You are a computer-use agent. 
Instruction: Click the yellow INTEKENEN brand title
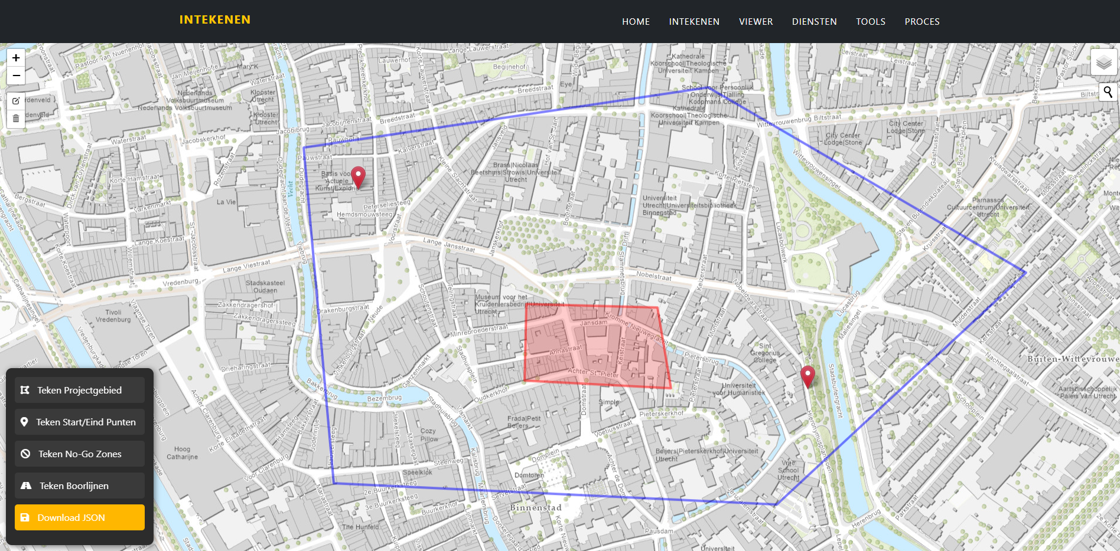[x=215, y=19]
